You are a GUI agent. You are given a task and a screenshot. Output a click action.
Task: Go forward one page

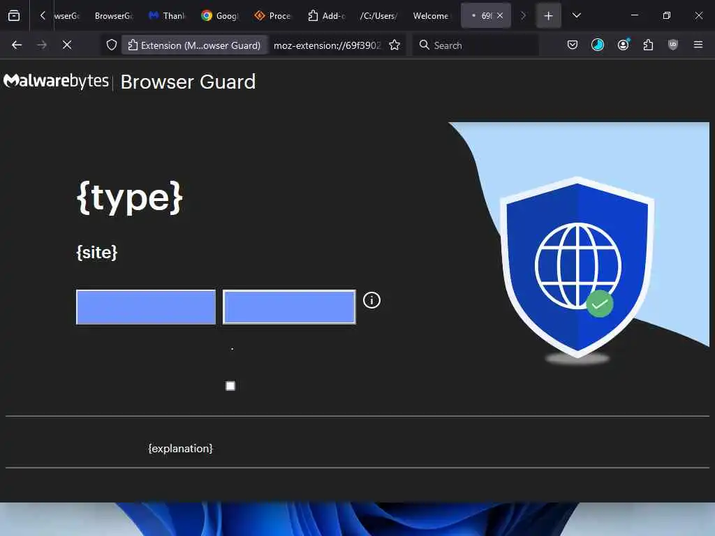(41, 45)
